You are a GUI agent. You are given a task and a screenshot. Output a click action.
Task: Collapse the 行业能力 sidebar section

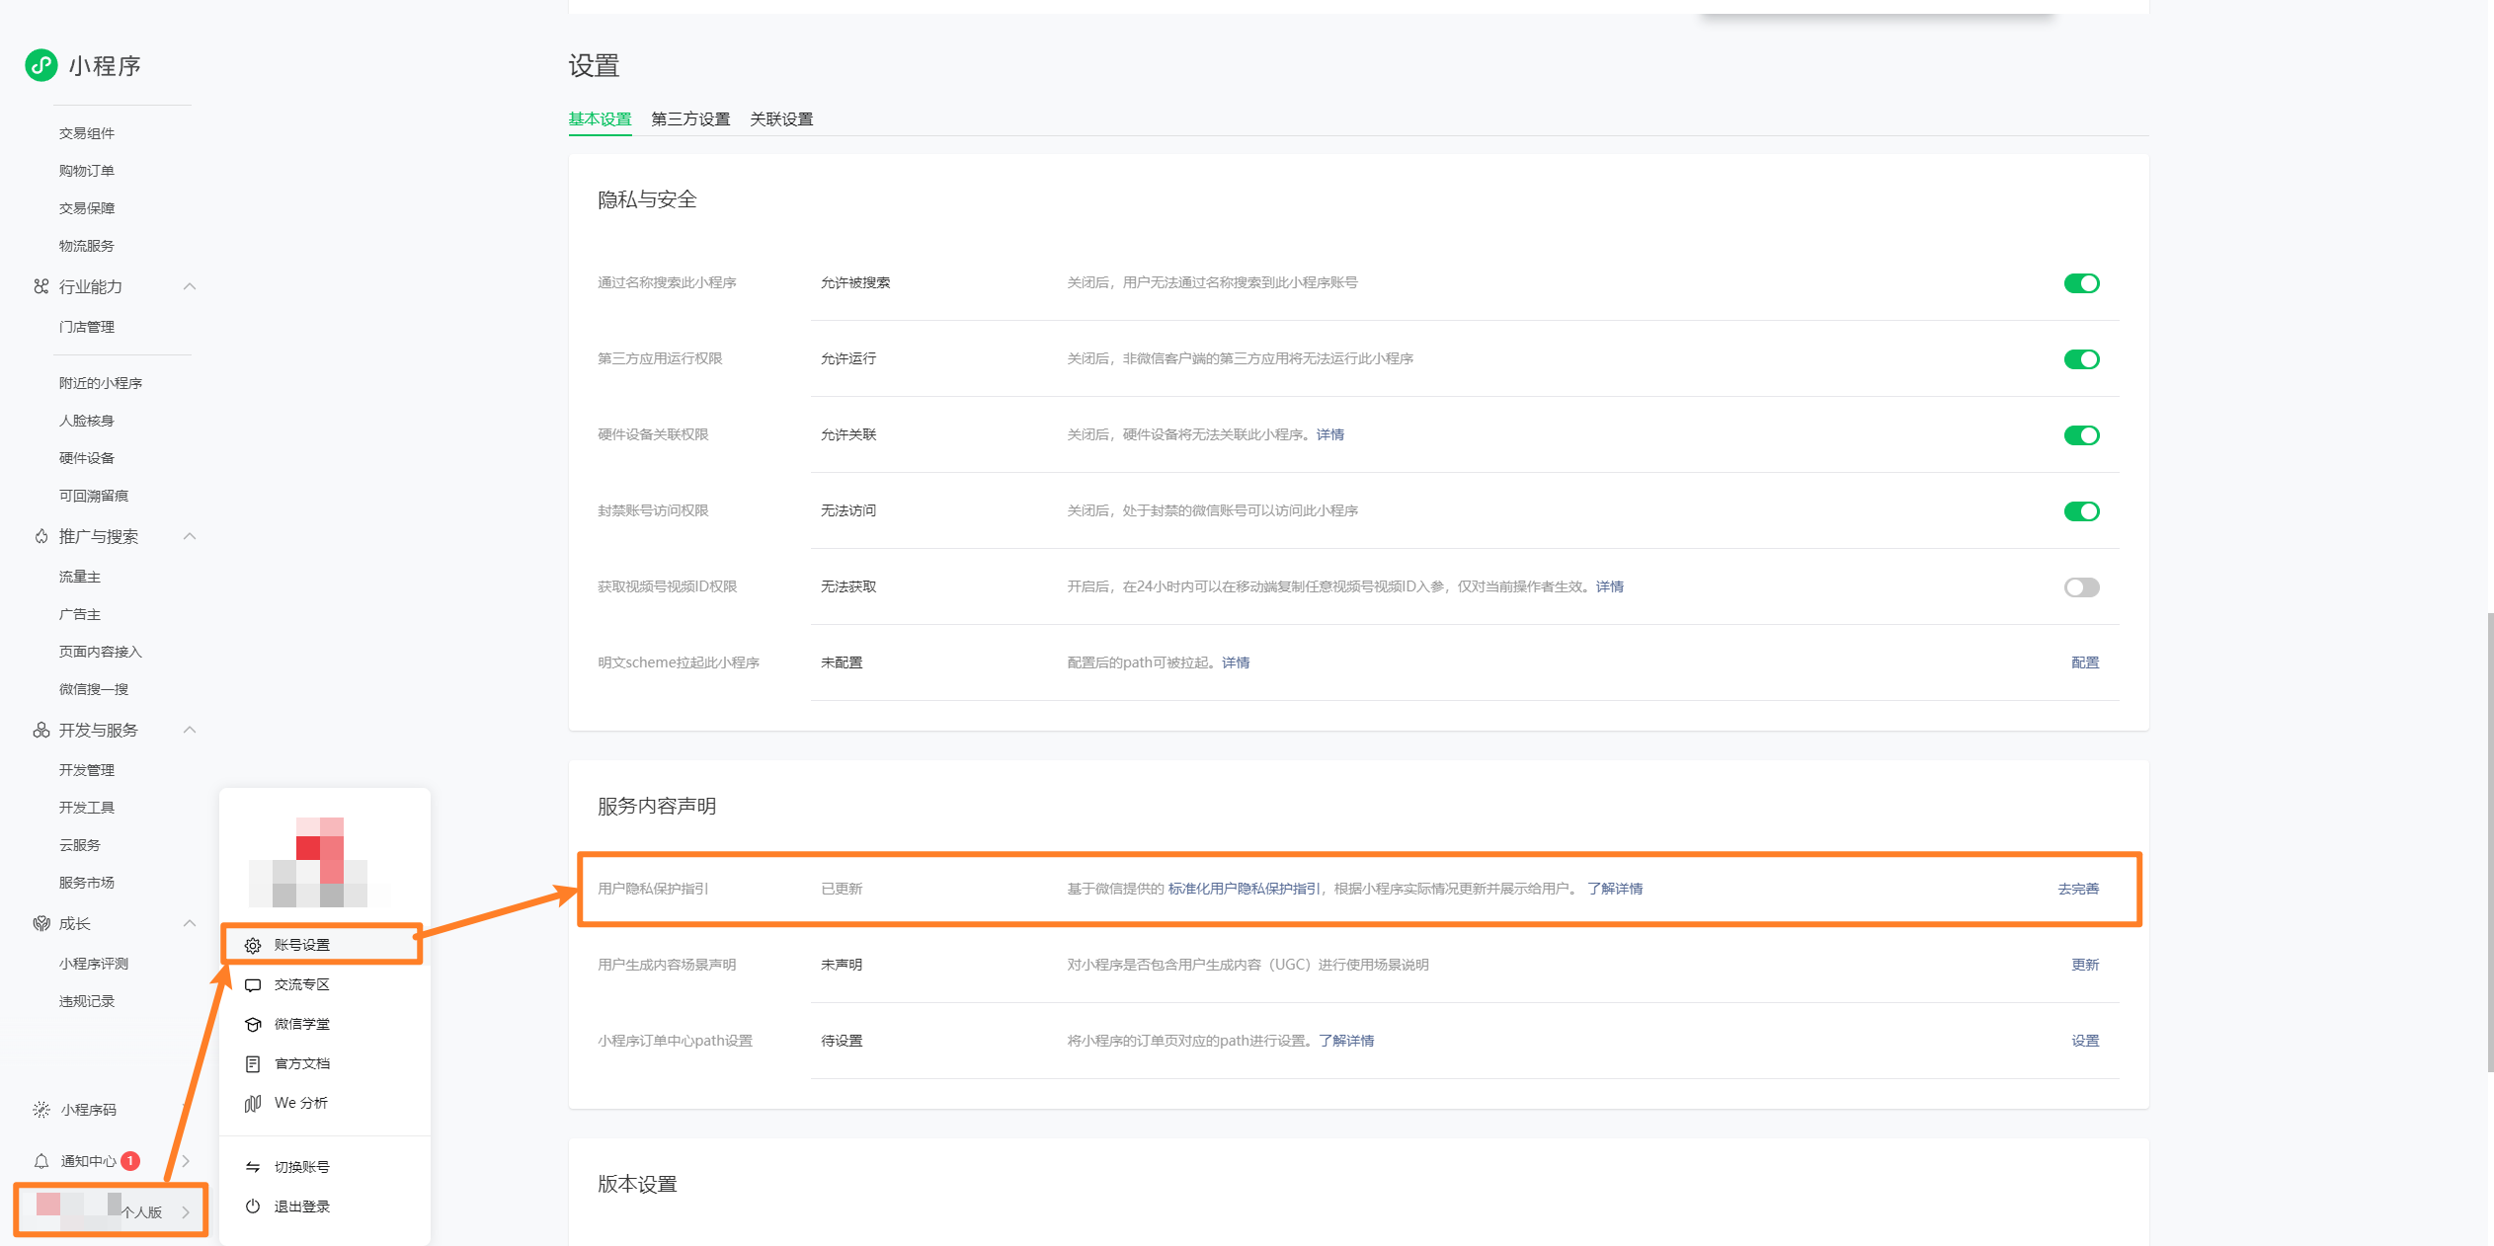[x=190, y=286]
